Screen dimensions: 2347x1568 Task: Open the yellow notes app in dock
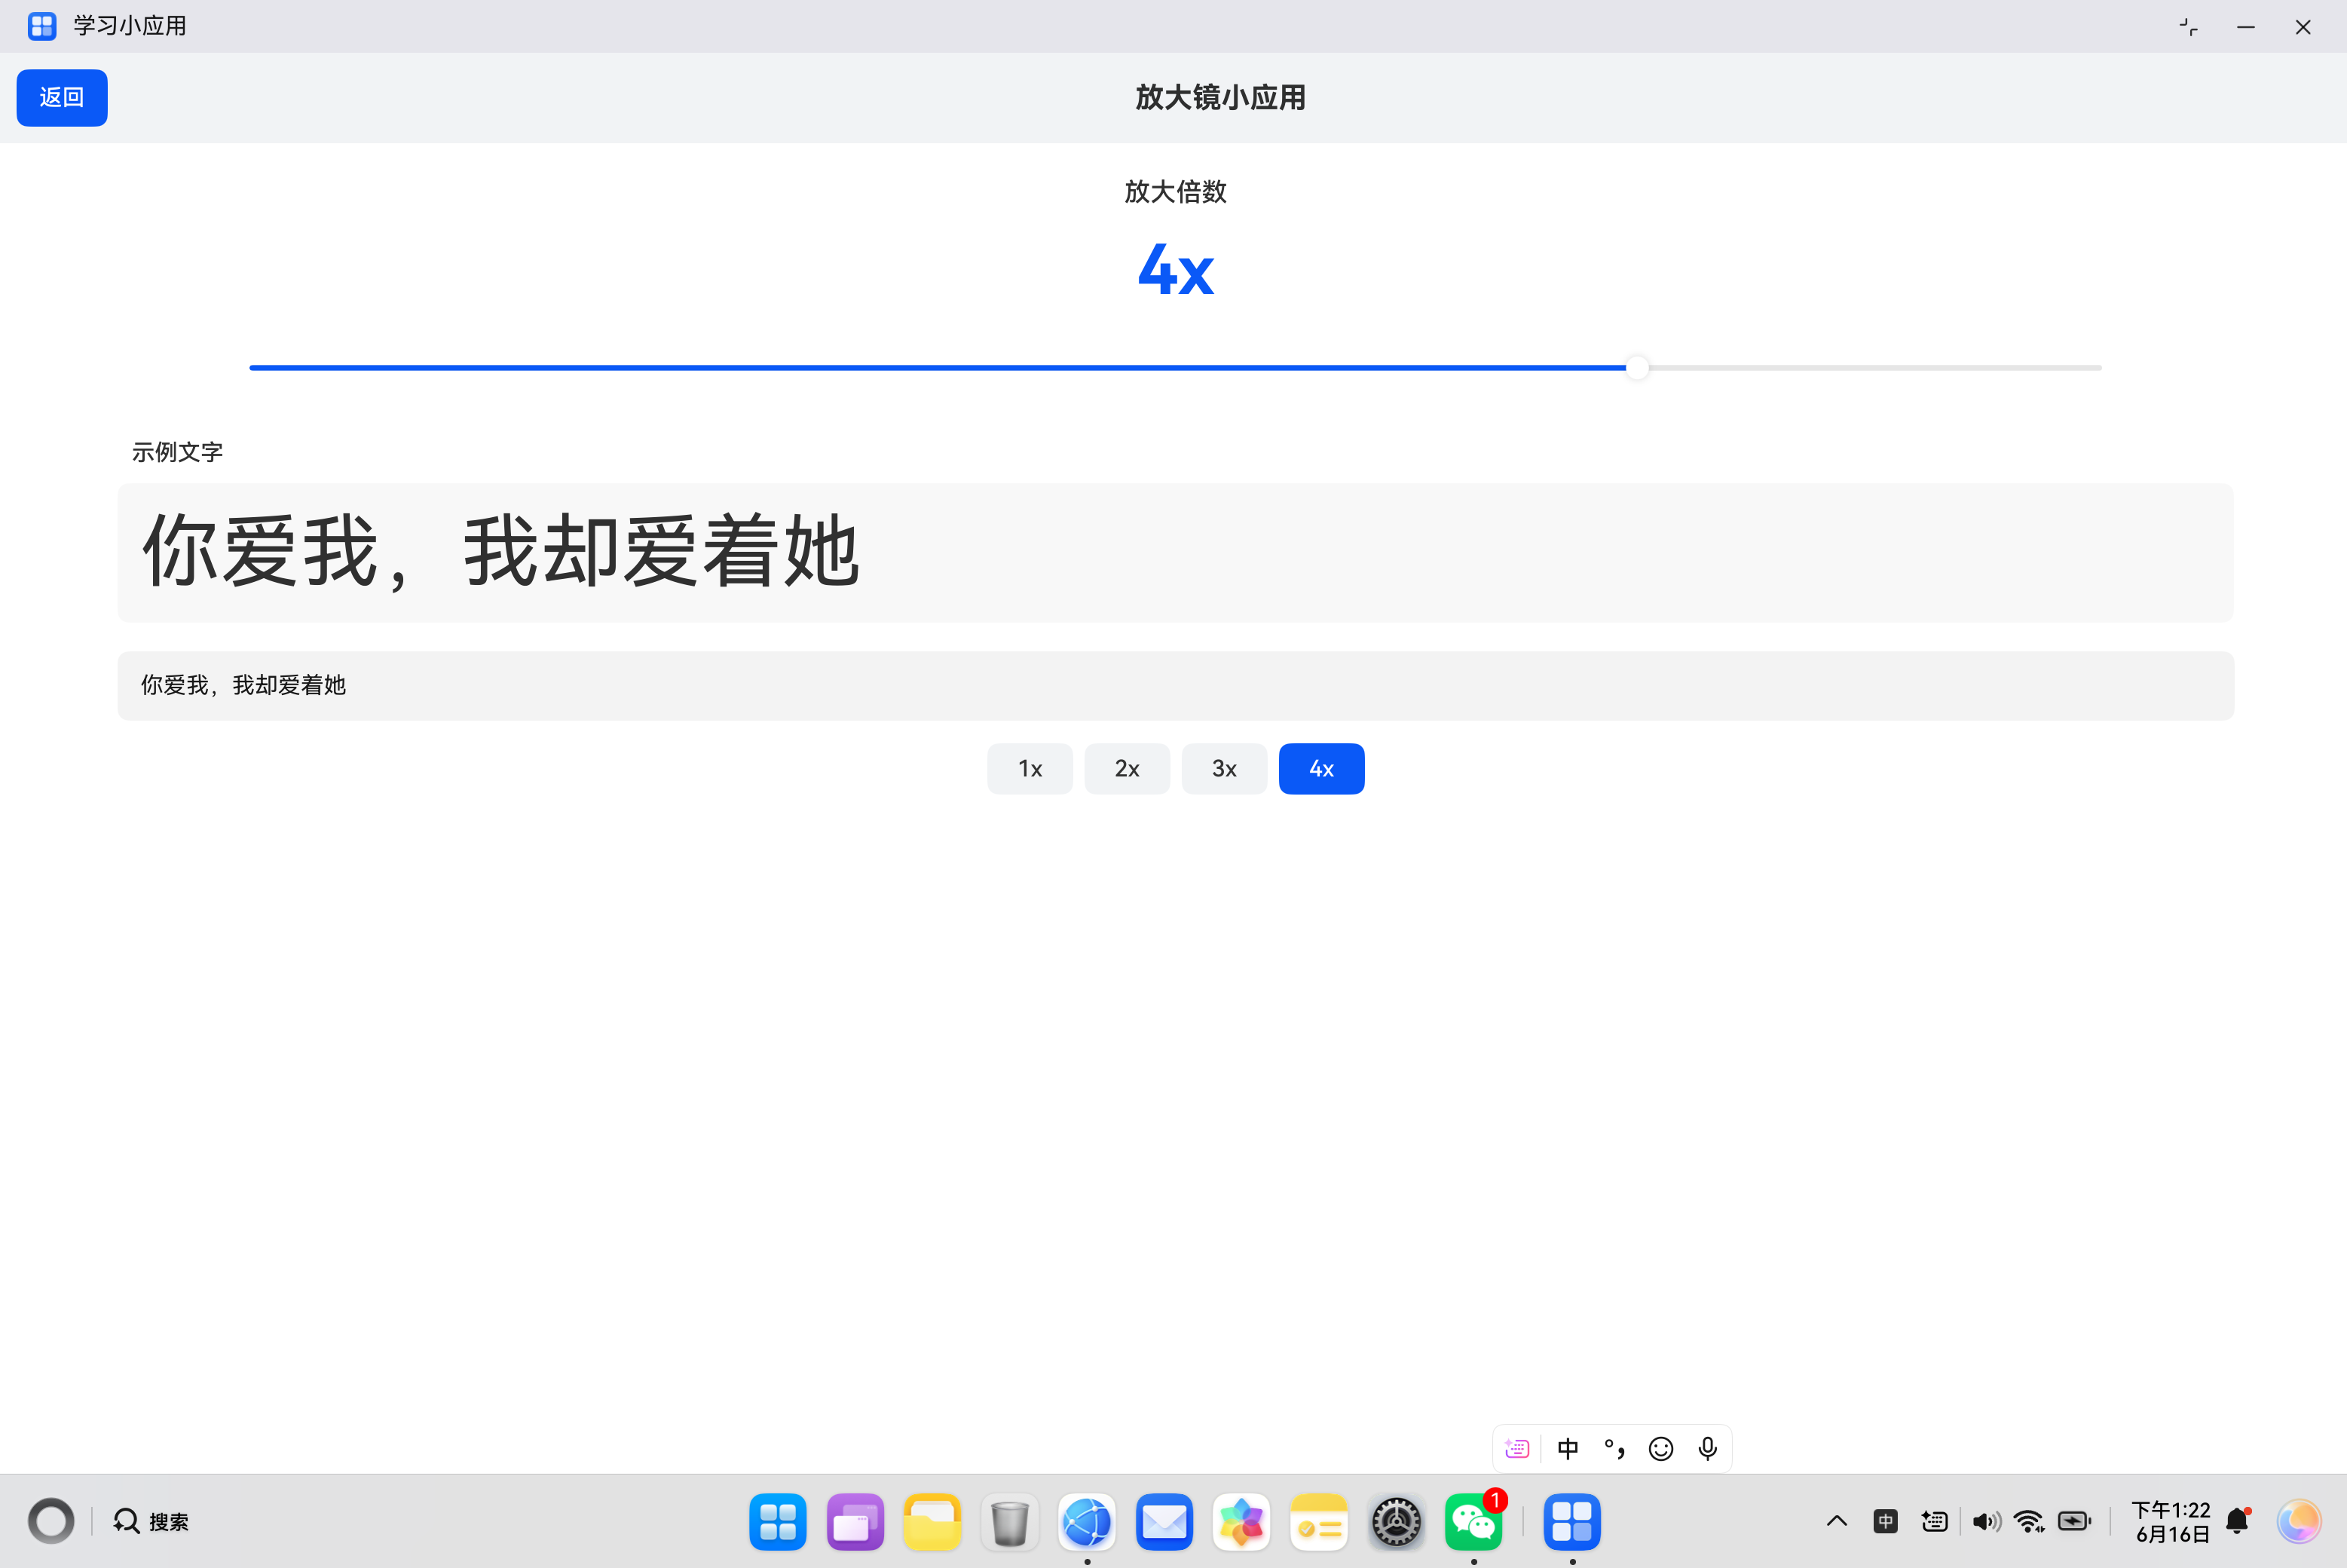click(x=1318, y=1522)
